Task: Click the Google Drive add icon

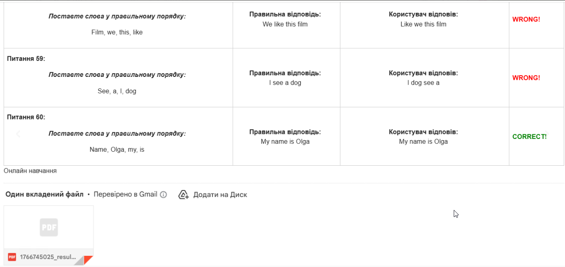Action: coord(183,195)
